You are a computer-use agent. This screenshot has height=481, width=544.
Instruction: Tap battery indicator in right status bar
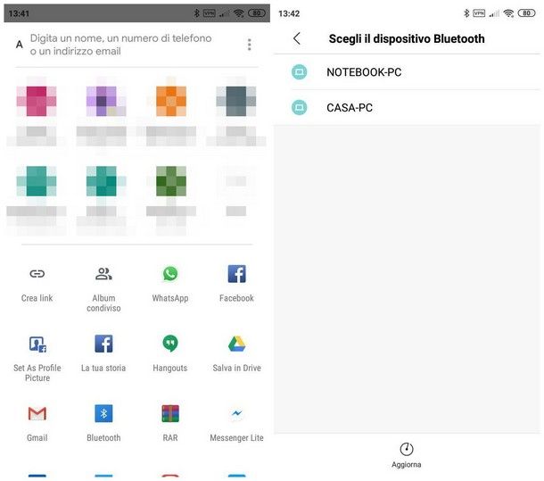click(526, 13)
